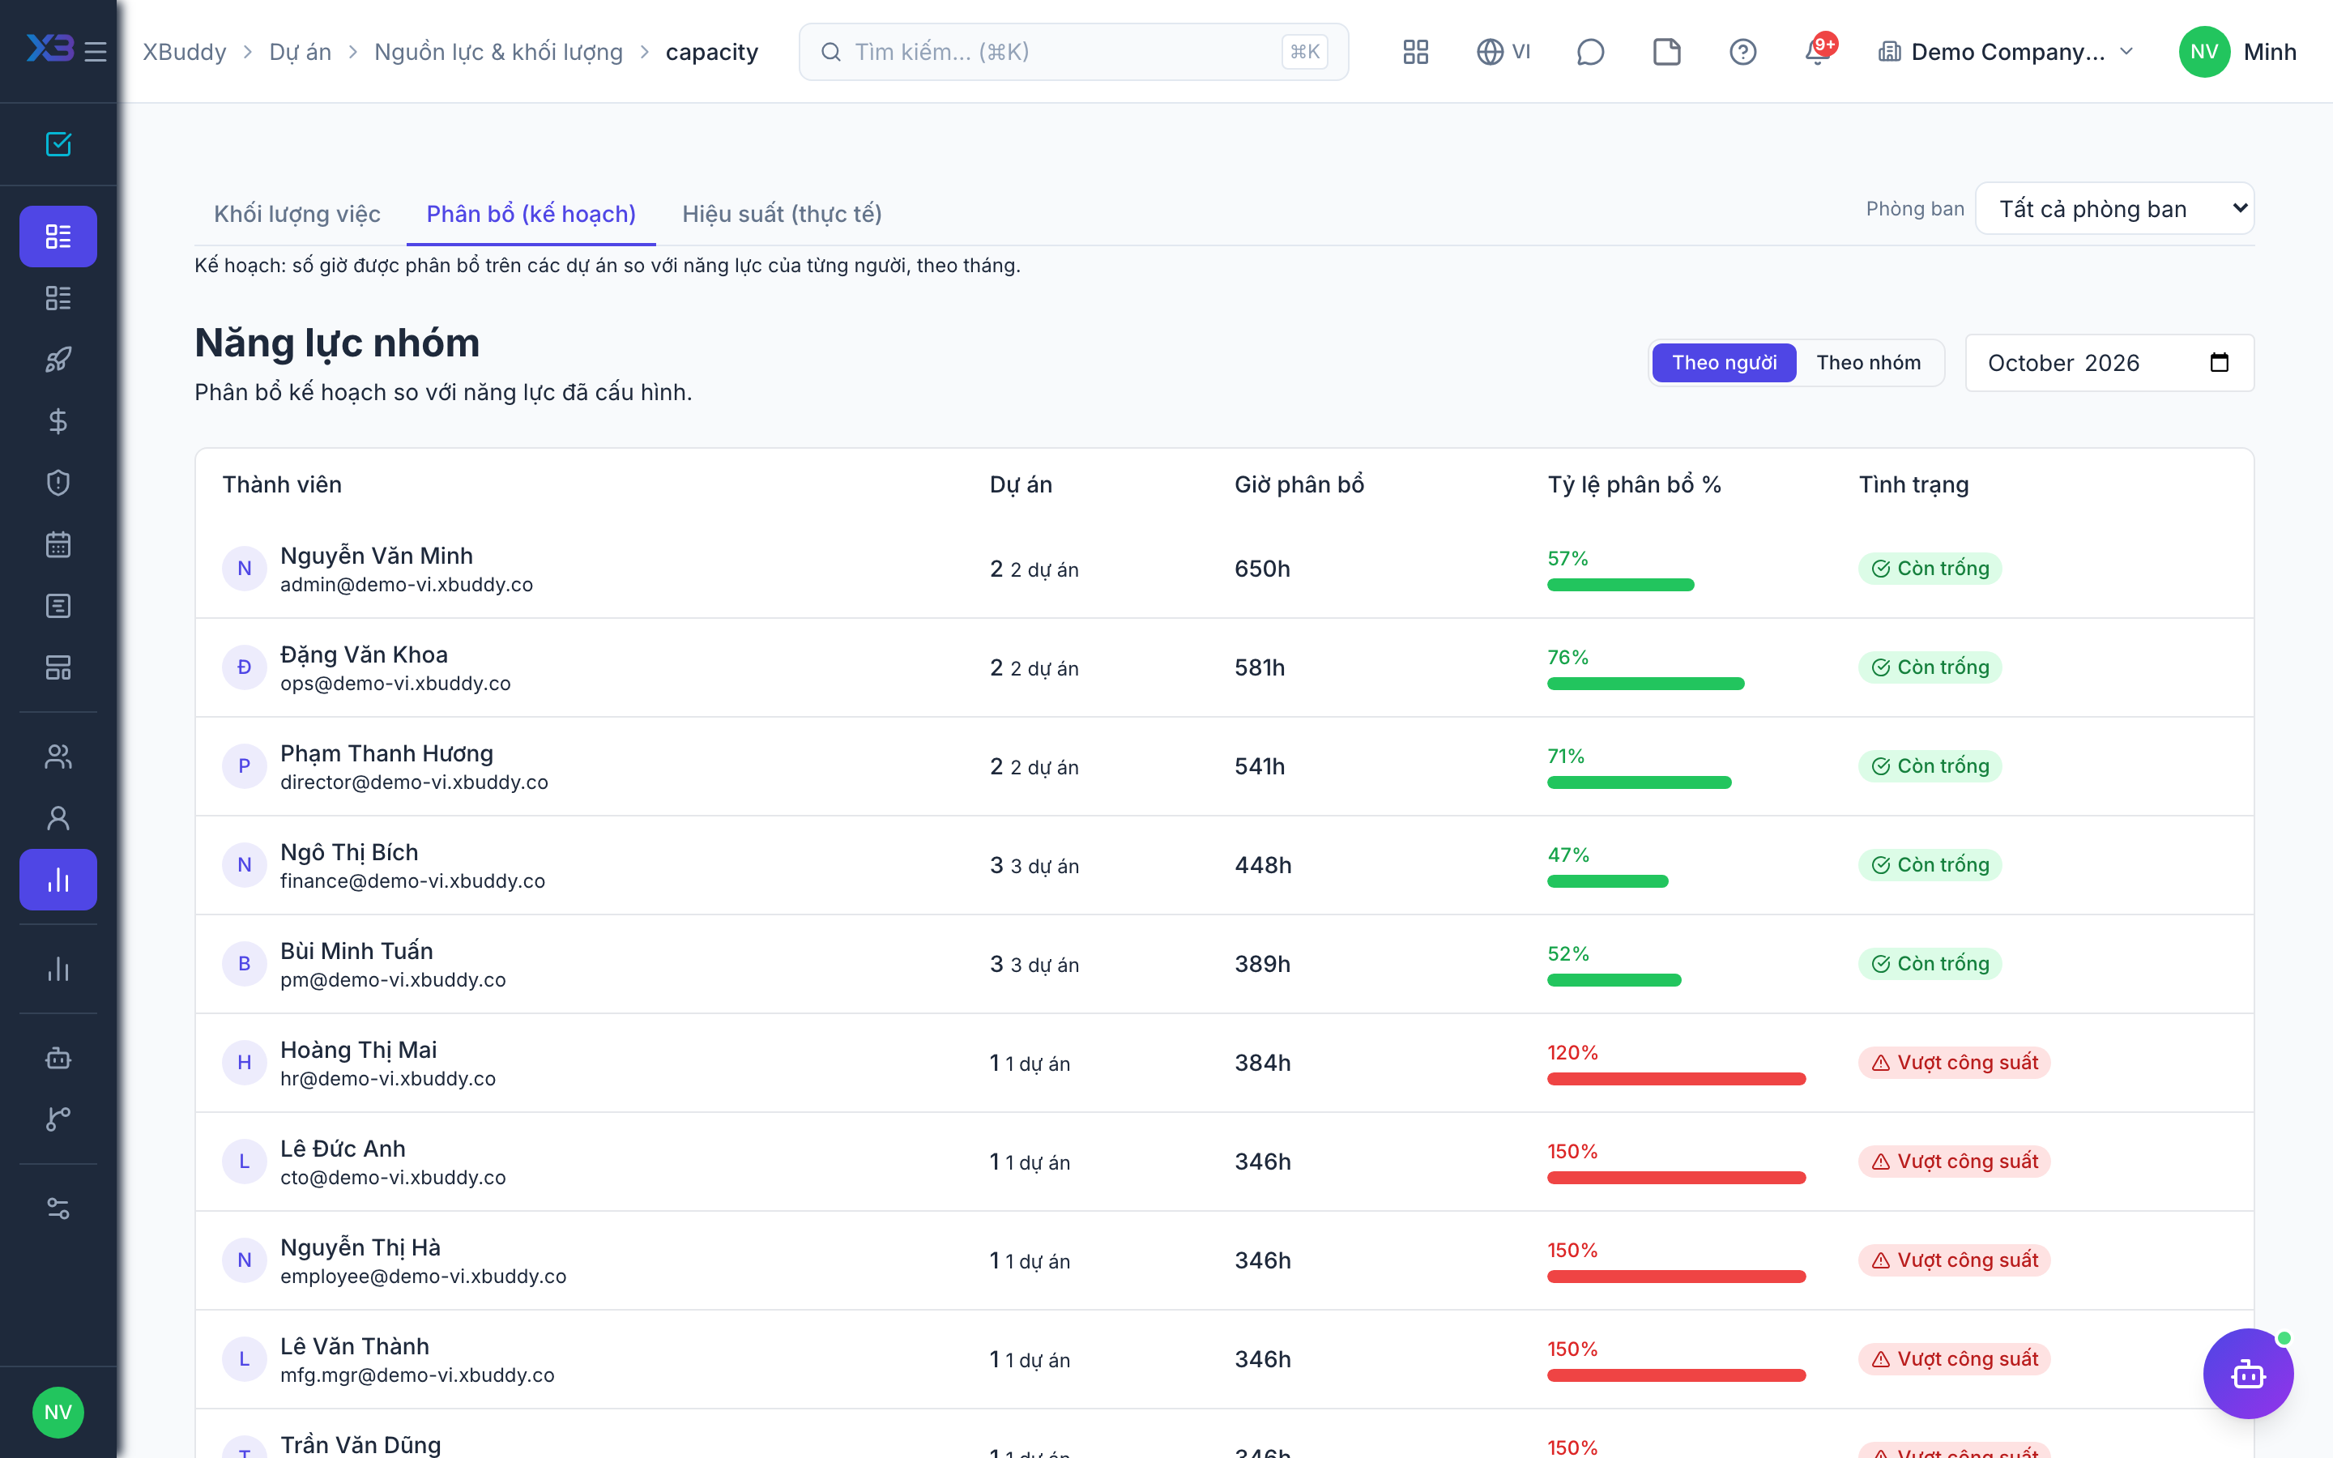Click the 448h cell for Ngô Thị Bích

[1263, 866]
